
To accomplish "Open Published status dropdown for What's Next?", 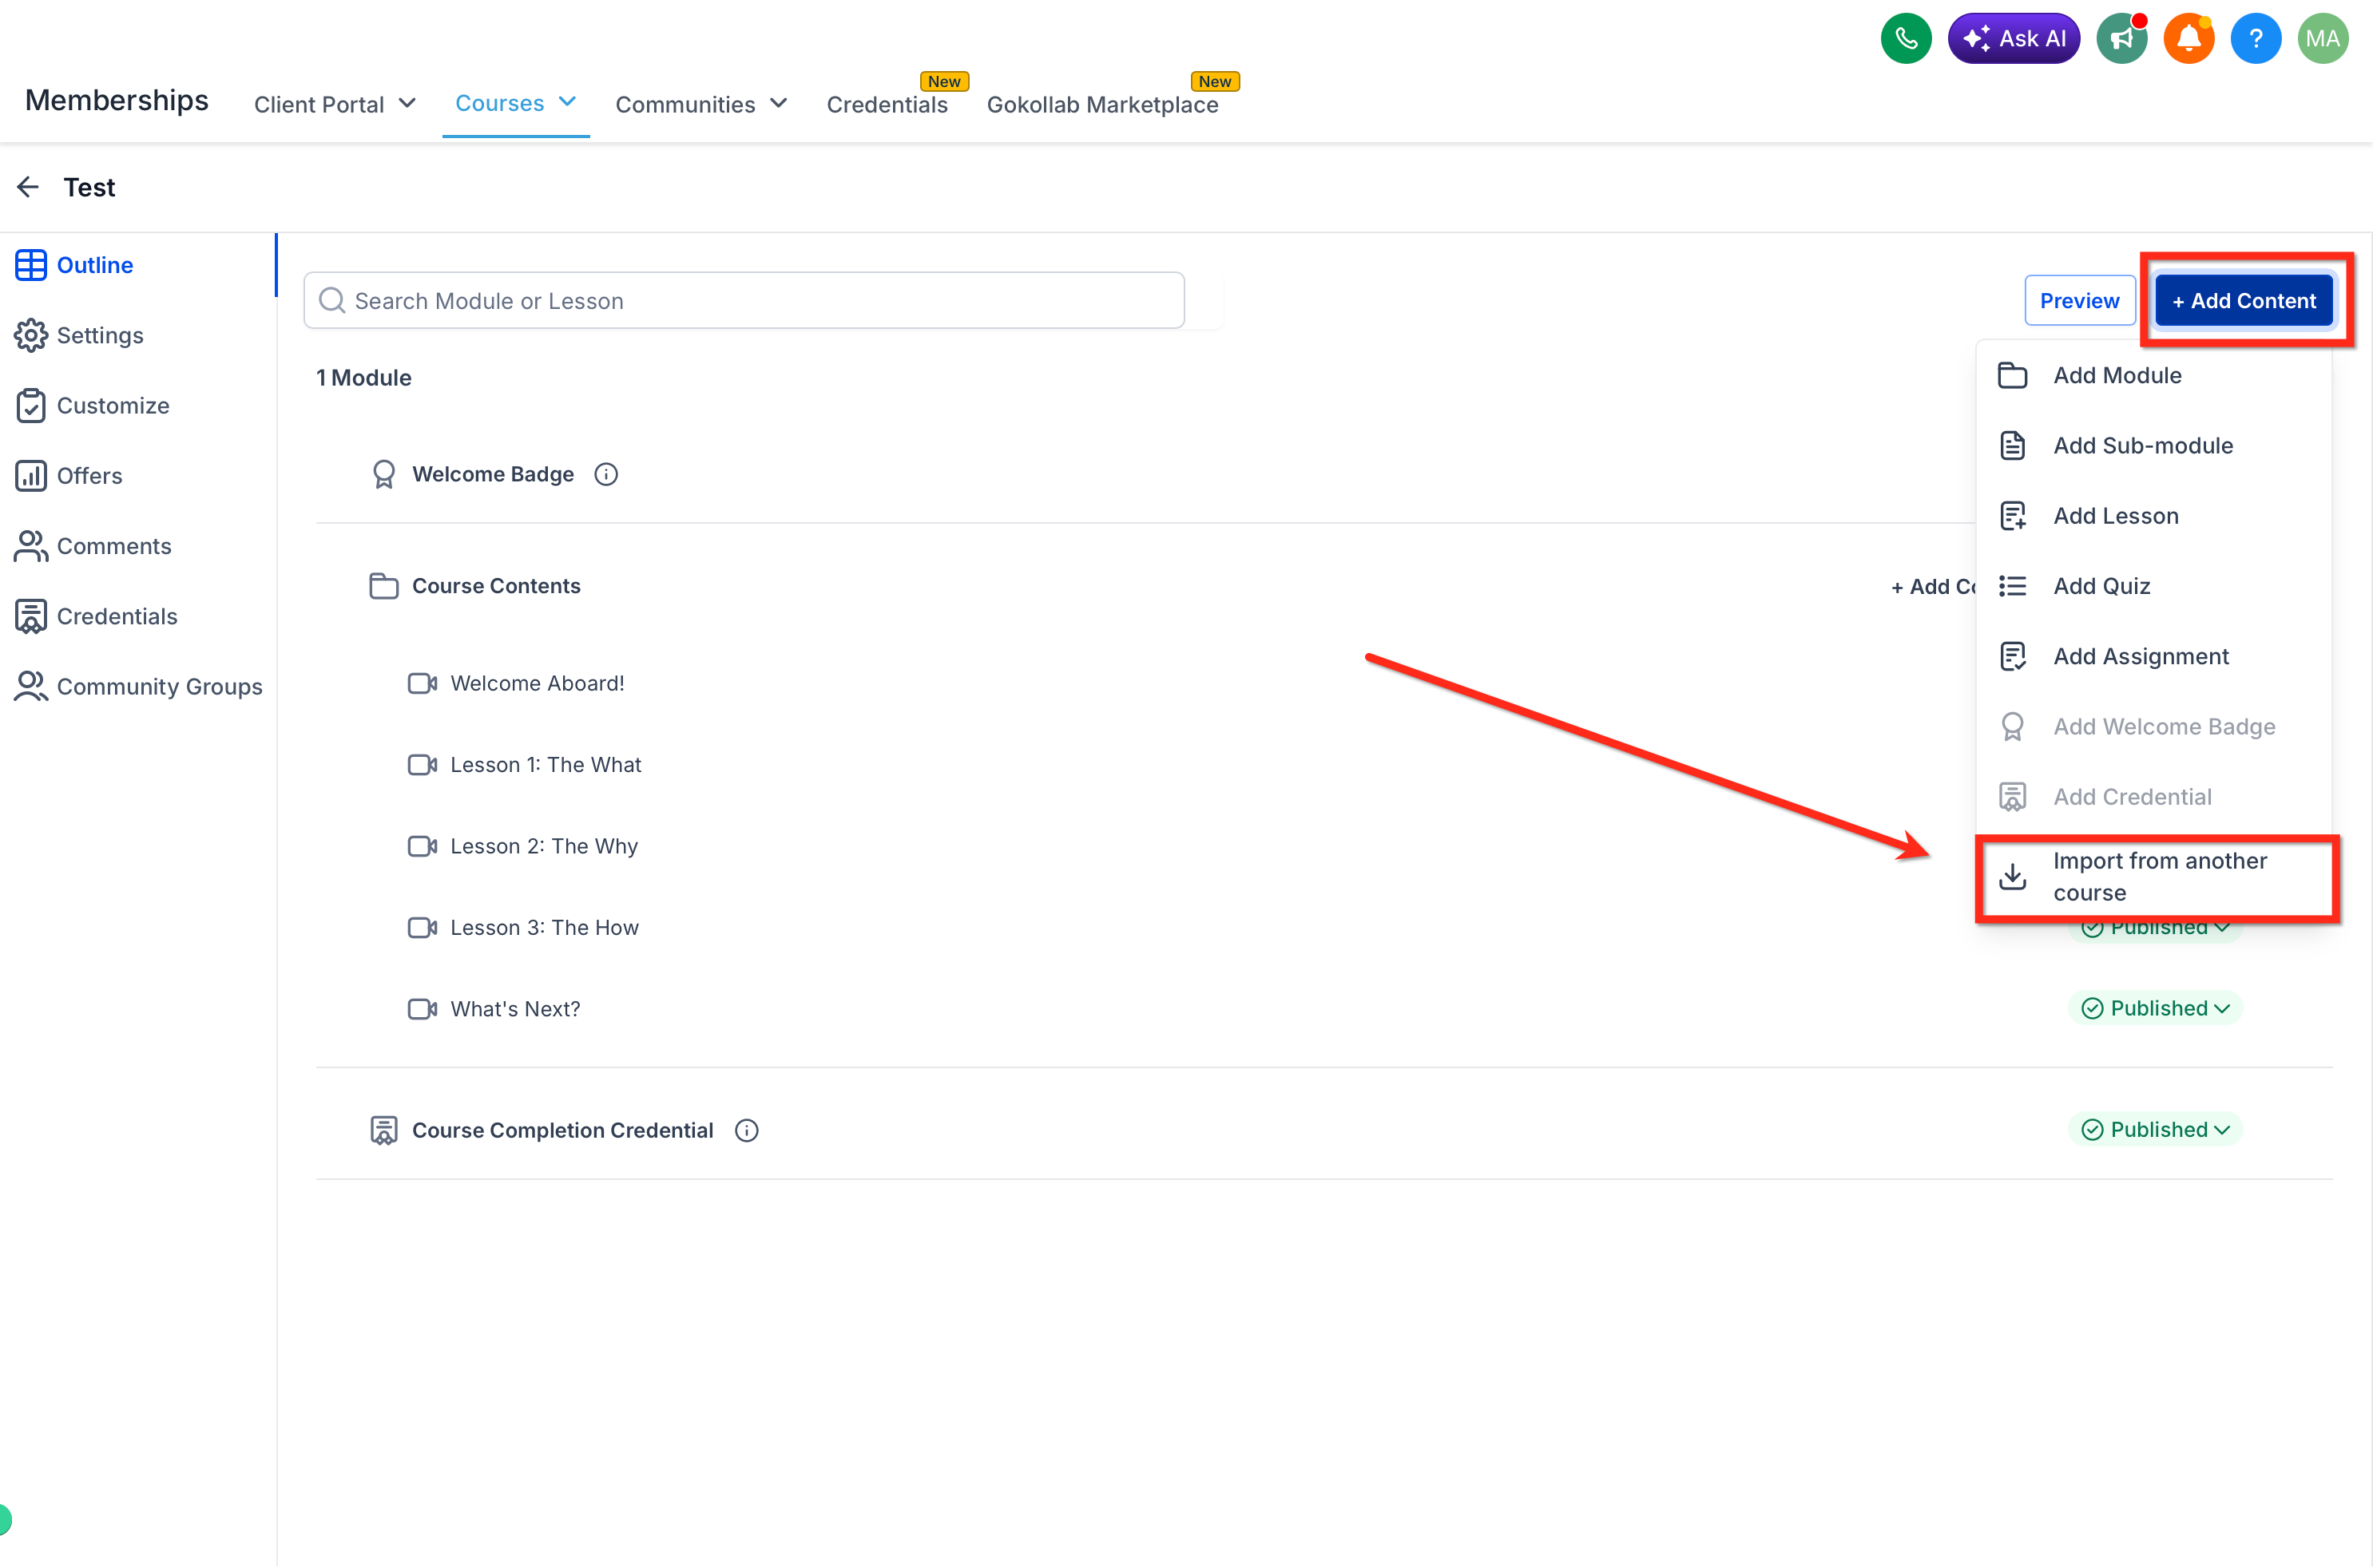I will (2156, 1008).
